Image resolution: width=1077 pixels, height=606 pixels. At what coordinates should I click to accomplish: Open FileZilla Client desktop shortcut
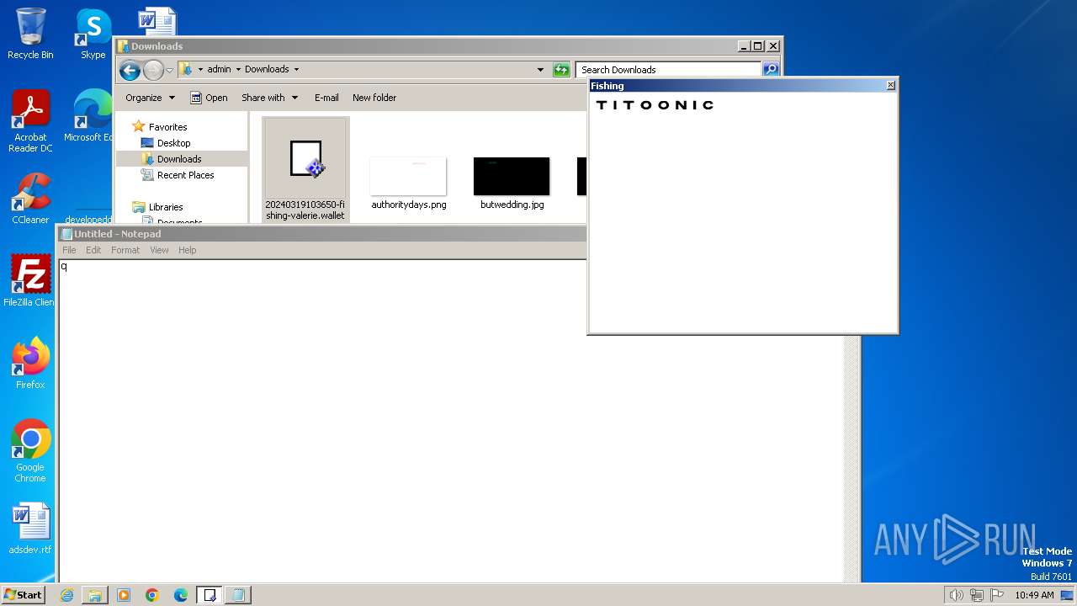(29, 281)
